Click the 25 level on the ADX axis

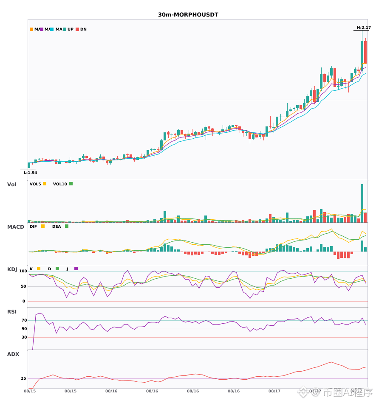pos(23,378)
